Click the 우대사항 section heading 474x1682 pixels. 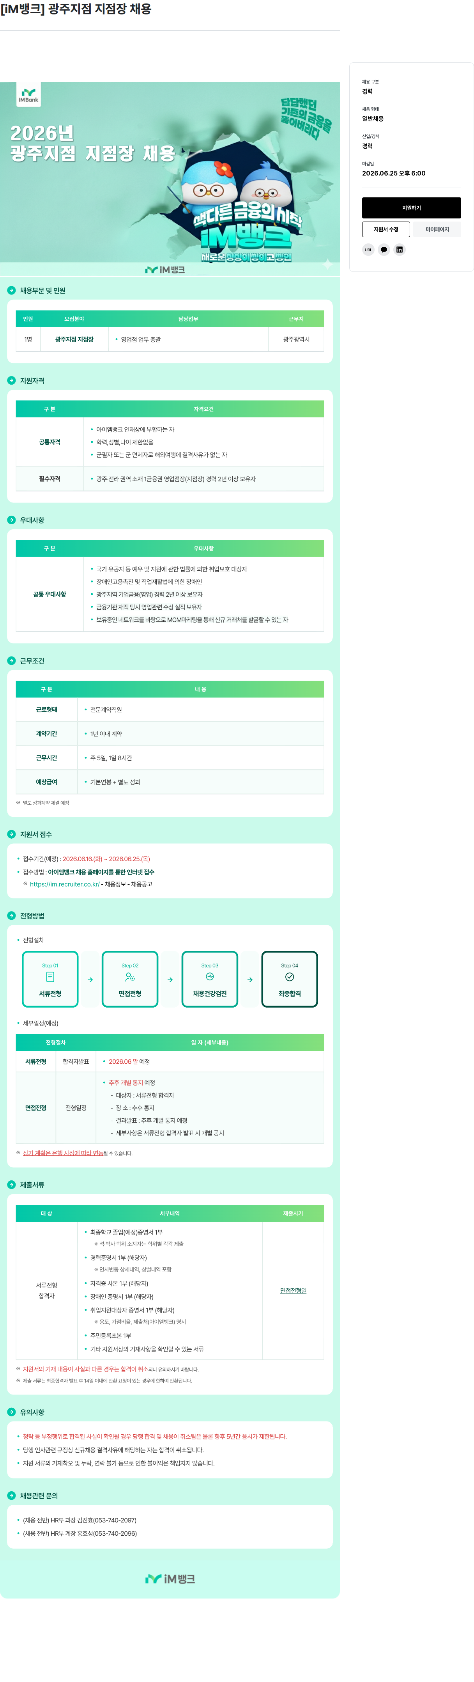coord(32,520)
